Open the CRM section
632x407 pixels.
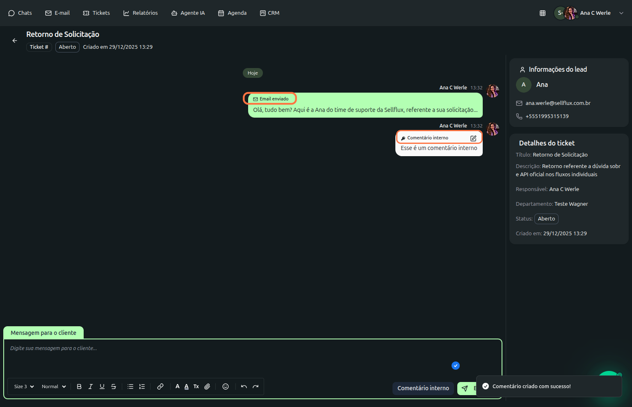tap(269, 13)
